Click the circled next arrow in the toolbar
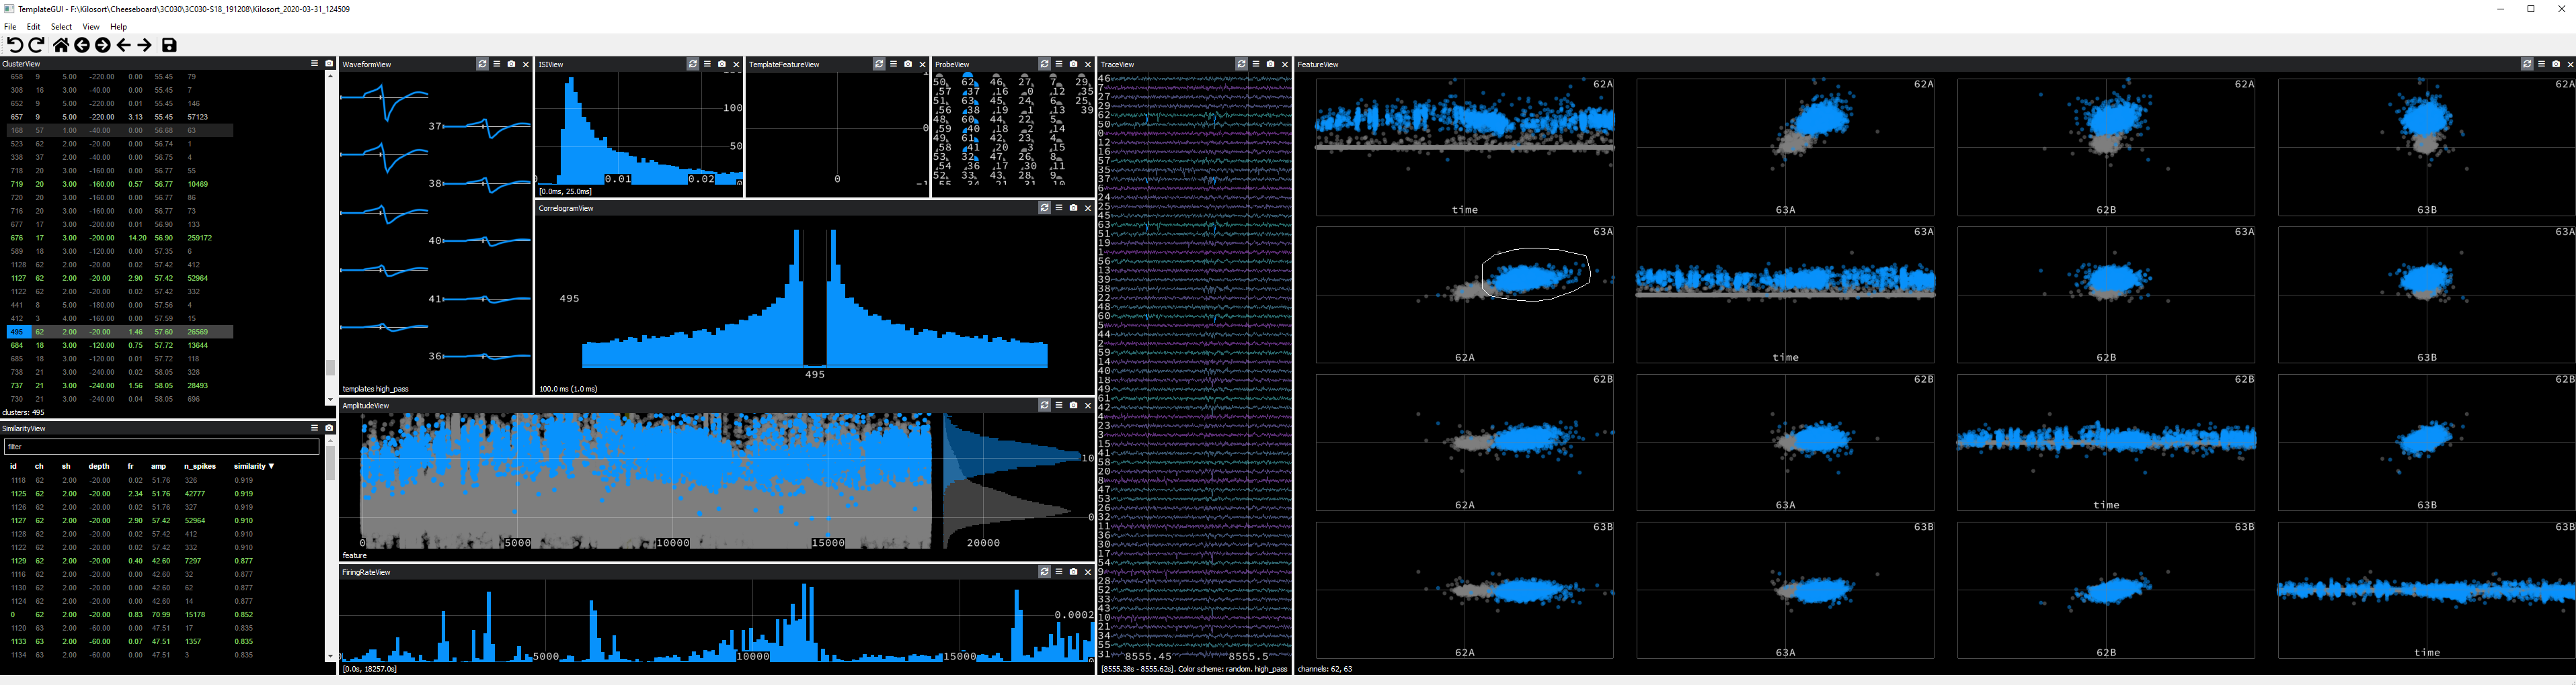Screen dimensions: 2576x685 (x=103, y=44)
